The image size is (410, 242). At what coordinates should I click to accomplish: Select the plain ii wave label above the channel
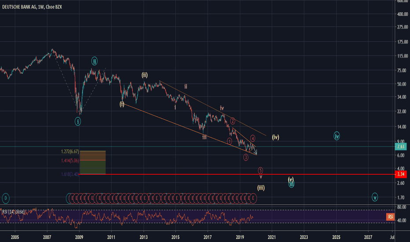[186, 86]
